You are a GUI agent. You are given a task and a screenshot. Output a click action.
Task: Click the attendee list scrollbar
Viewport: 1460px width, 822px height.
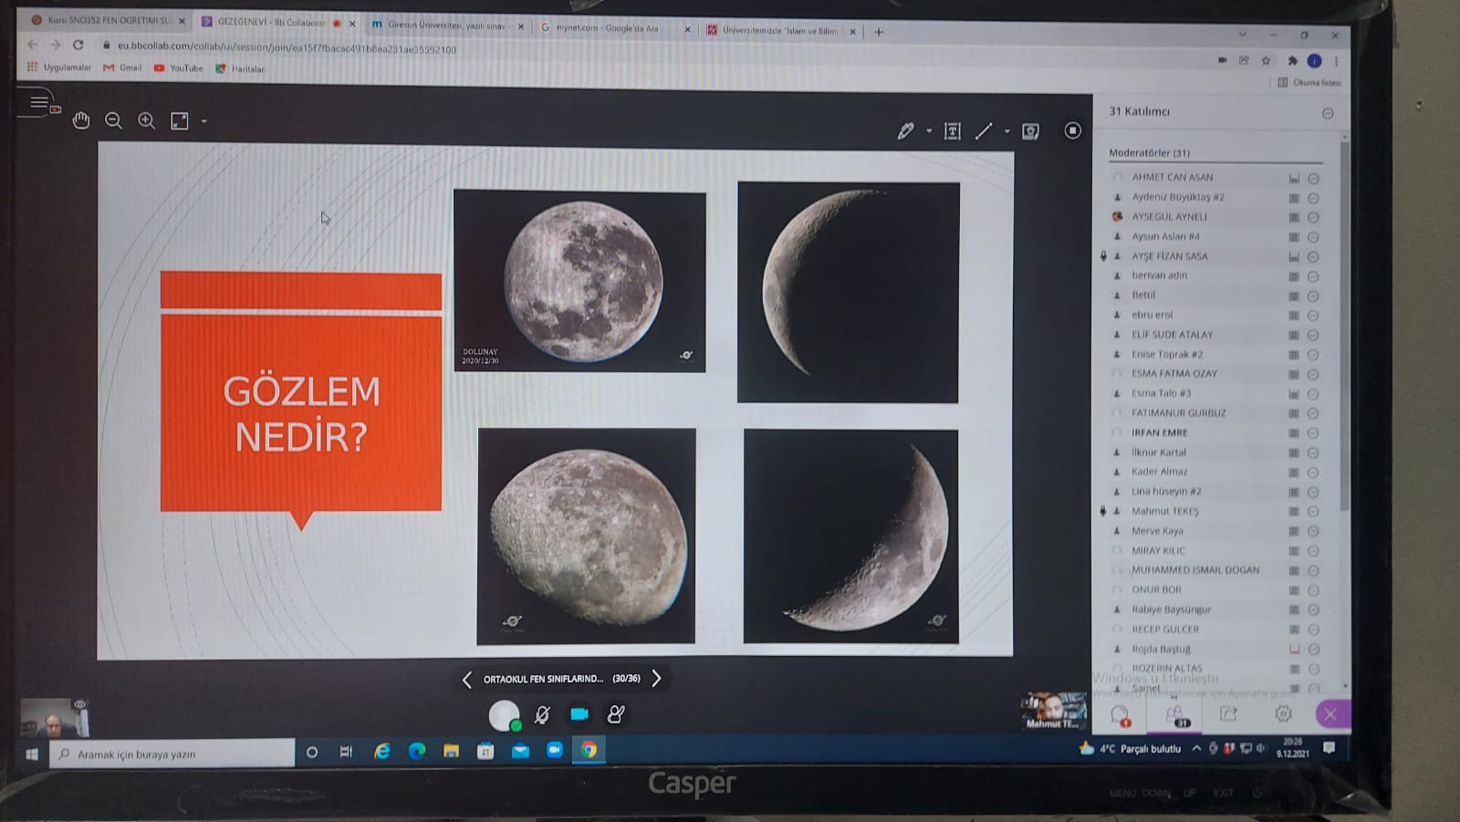point(1344,324)
